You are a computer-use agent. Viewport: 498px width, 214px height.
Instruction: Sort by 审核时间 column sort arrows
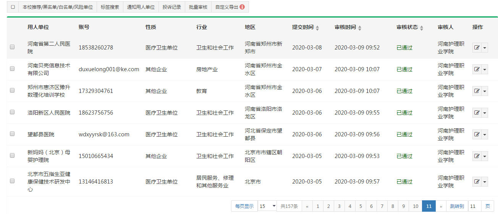360,28
